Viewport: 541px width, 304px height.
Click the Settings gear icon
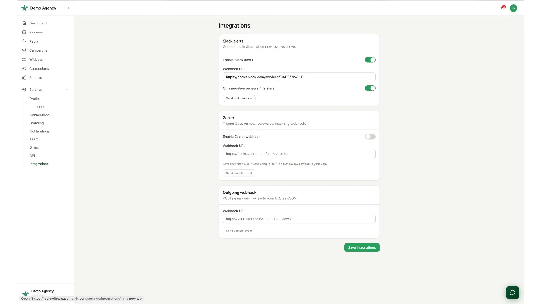pos(24,90)
